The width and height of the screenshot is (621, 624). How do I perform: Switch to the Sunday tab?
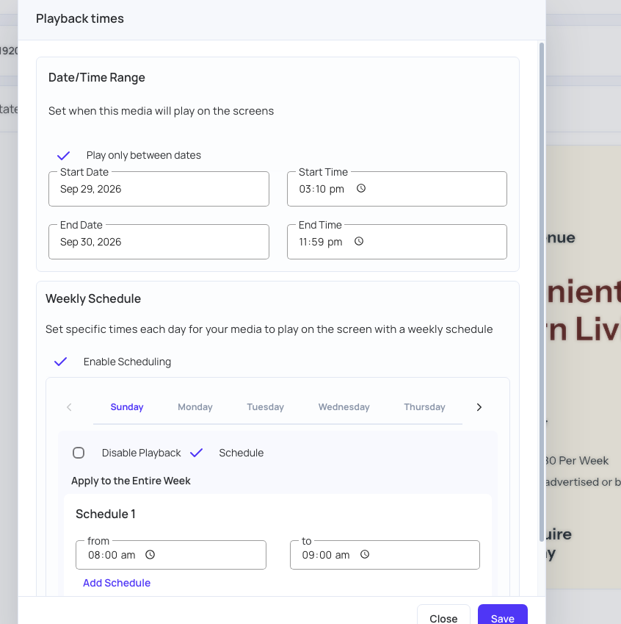coord(127,407)
